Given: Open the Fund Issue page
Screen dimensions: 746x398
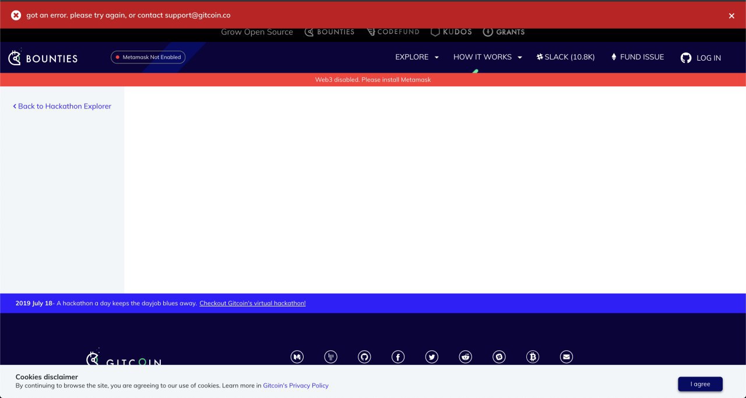Looking at the screenshot, I should click(x=637, y=57).
